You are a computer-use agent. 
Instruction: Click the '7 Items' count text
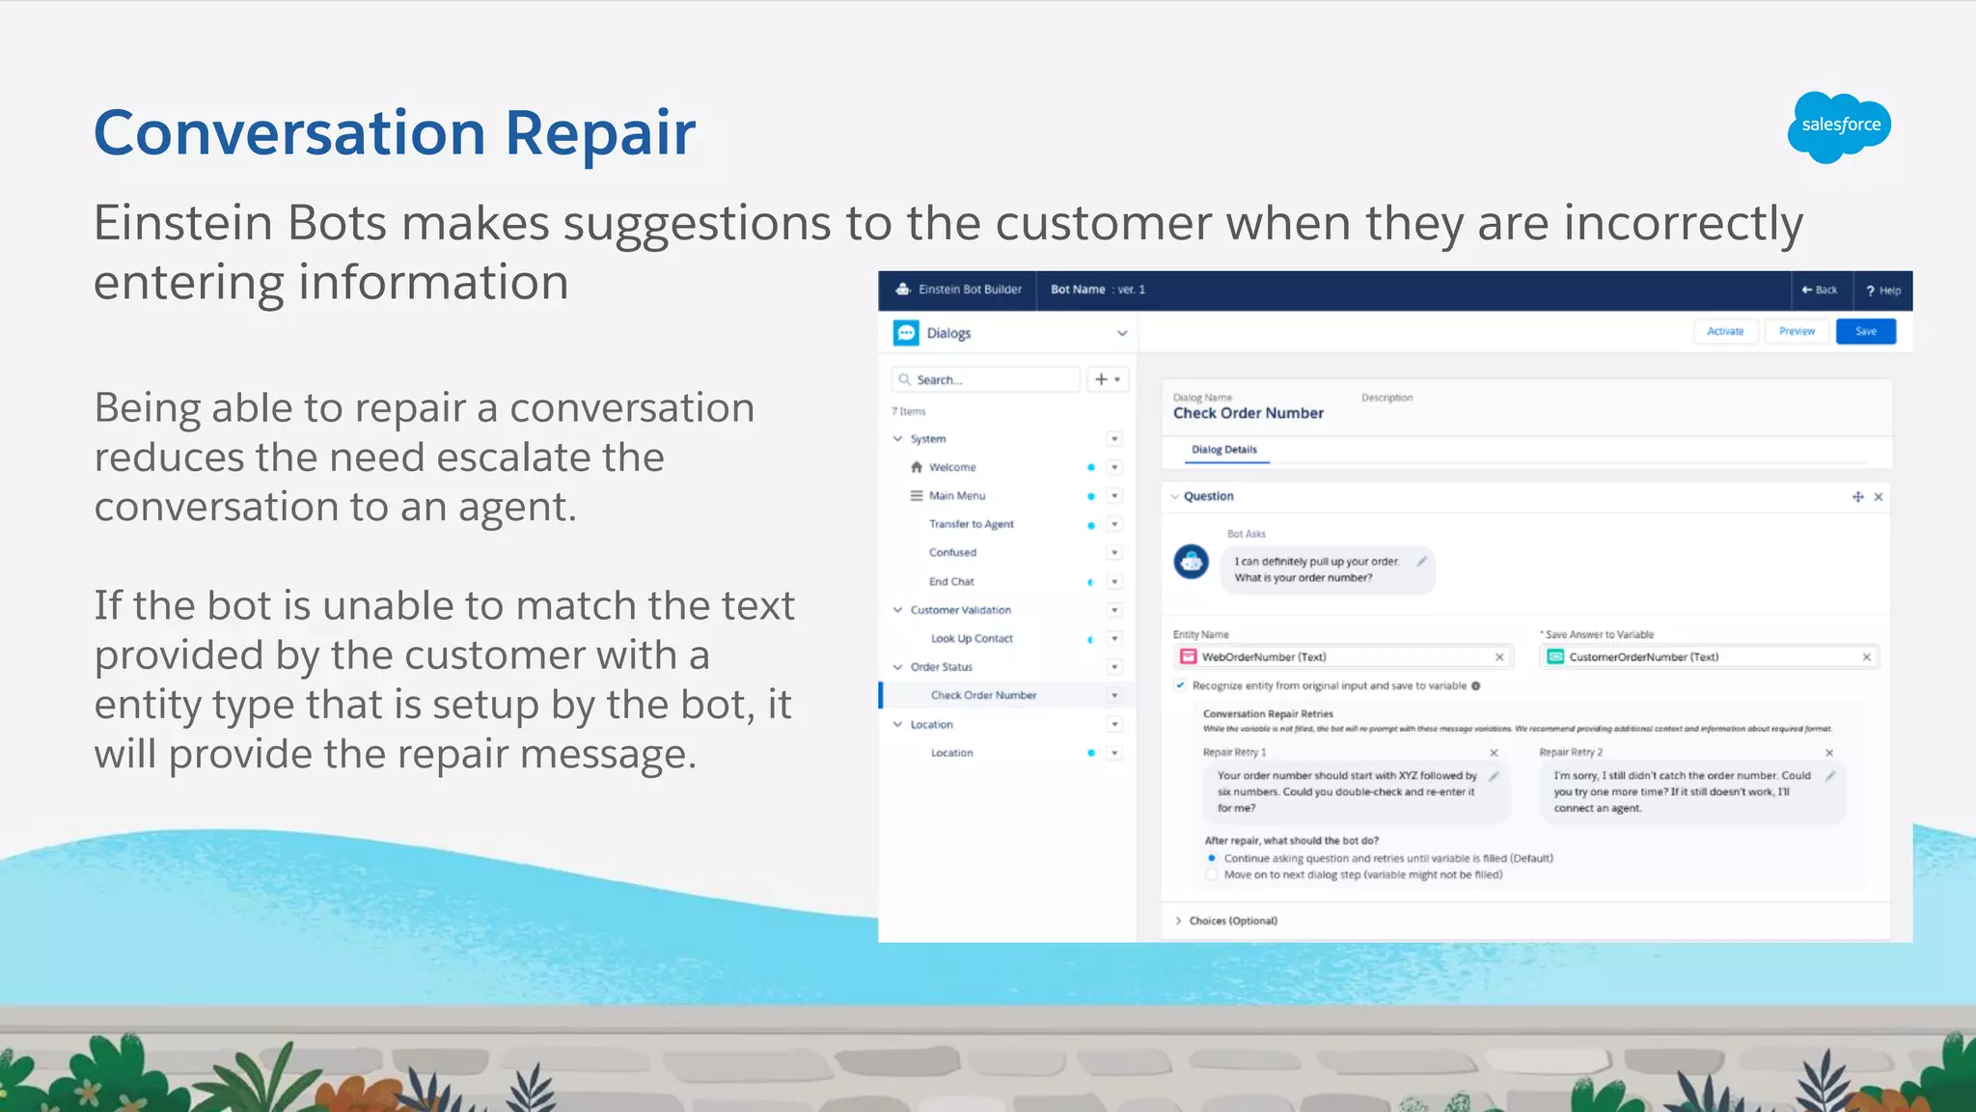click(x=909, y=411)
